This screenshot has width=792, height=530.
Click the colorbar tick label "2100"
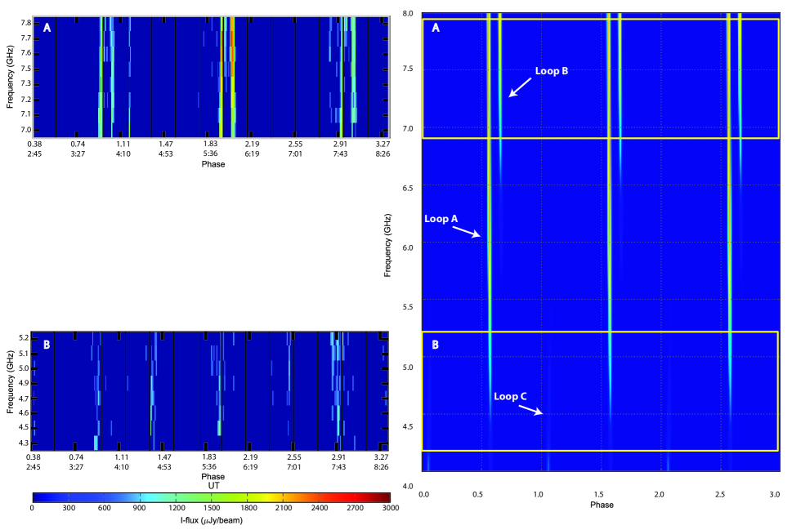[x=284, y=508]
